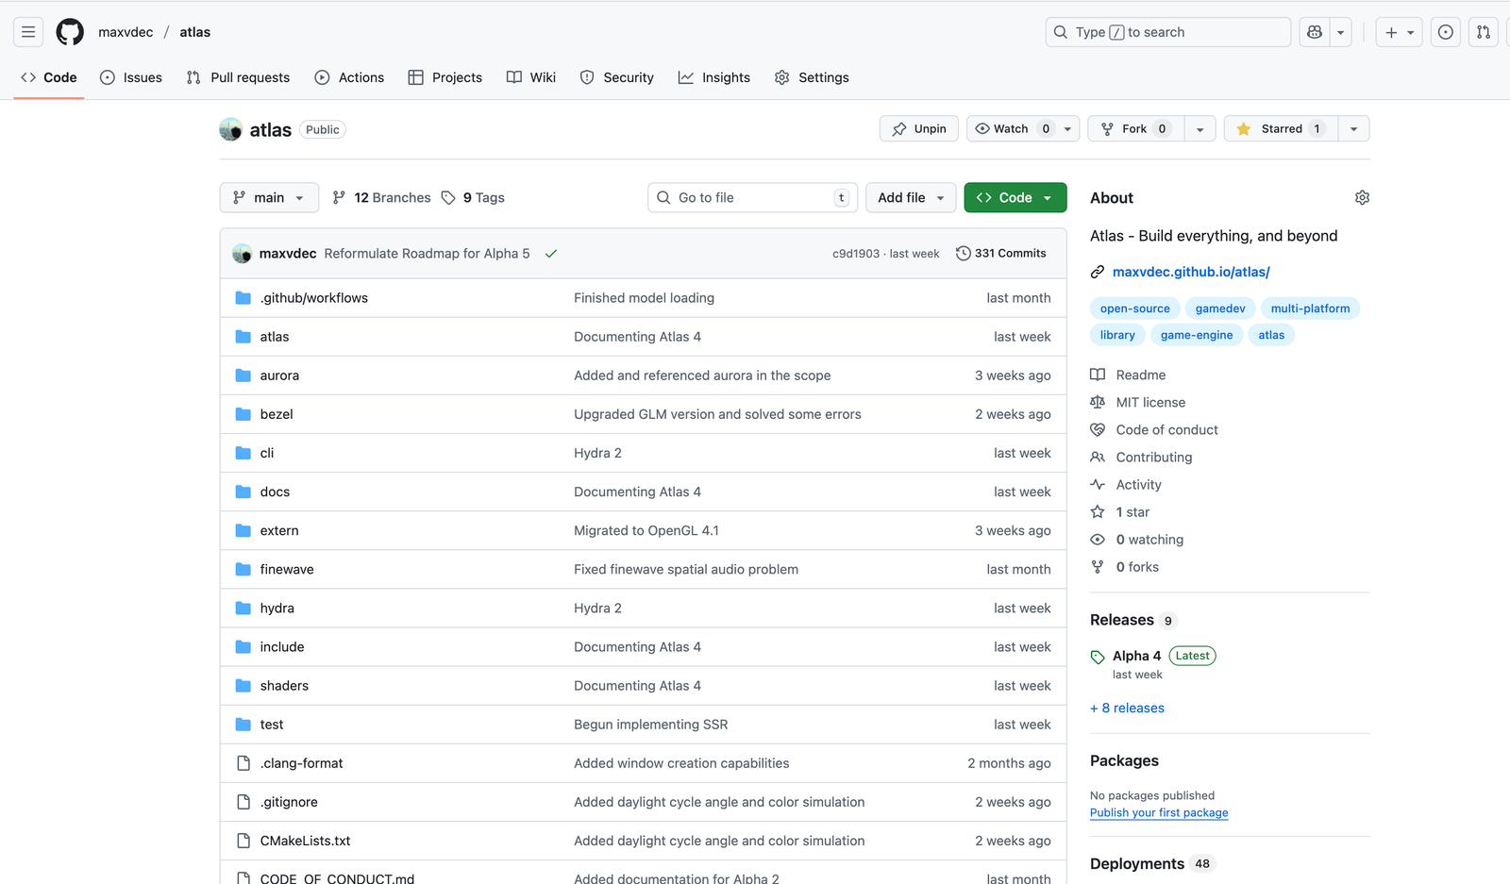Click the + 8 releases link
Image resolution: width=1510 pixels, height=884 pixels.
pos(1127,709)
